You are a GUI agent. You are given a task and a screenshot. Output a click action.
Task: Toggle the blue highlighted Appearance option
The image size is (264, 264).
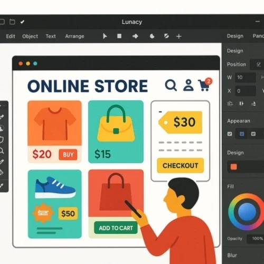coord(242,134)
